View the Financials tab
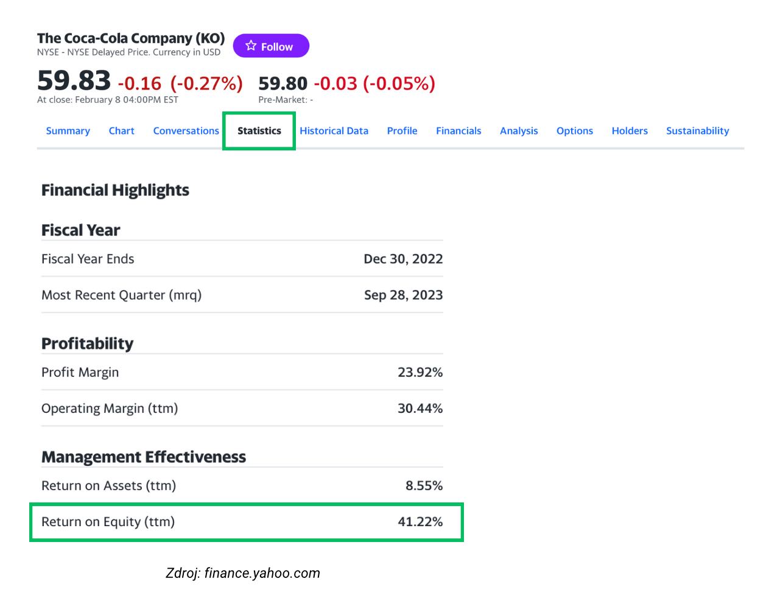Image resolution: width=783 pixels, height=609 pixels. (x=458, y=131)
